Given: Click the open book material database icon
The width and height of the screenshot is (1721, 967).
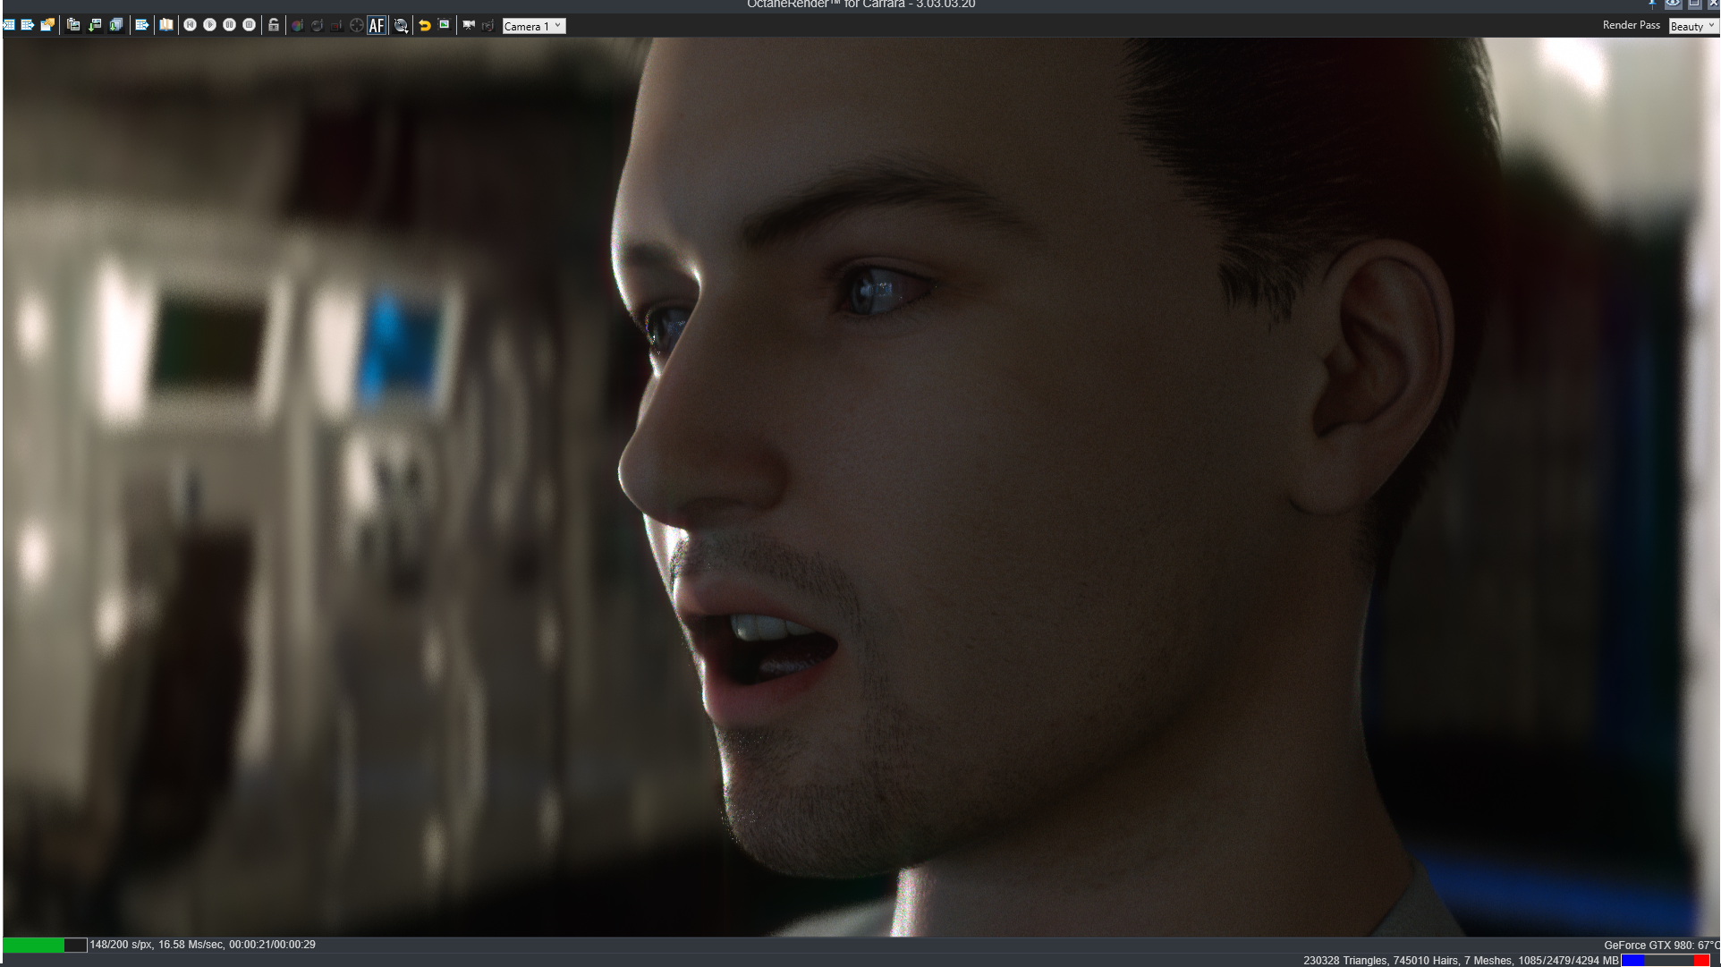Looking at the screenshot, I should [x=166, y=25].
